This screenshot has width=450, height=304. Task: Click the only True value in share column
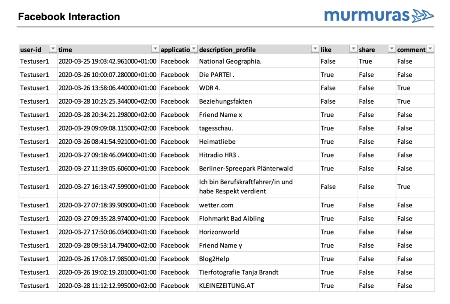pos(365,62)
